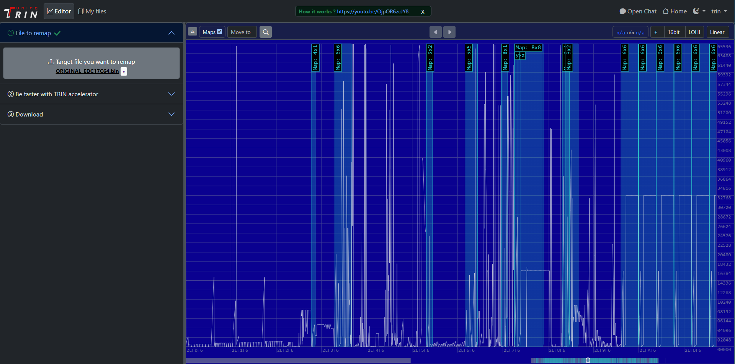Click the next arrow navigation button
Image resolution: width=735 pixels, height=364 pixels.
pos(449,32)
